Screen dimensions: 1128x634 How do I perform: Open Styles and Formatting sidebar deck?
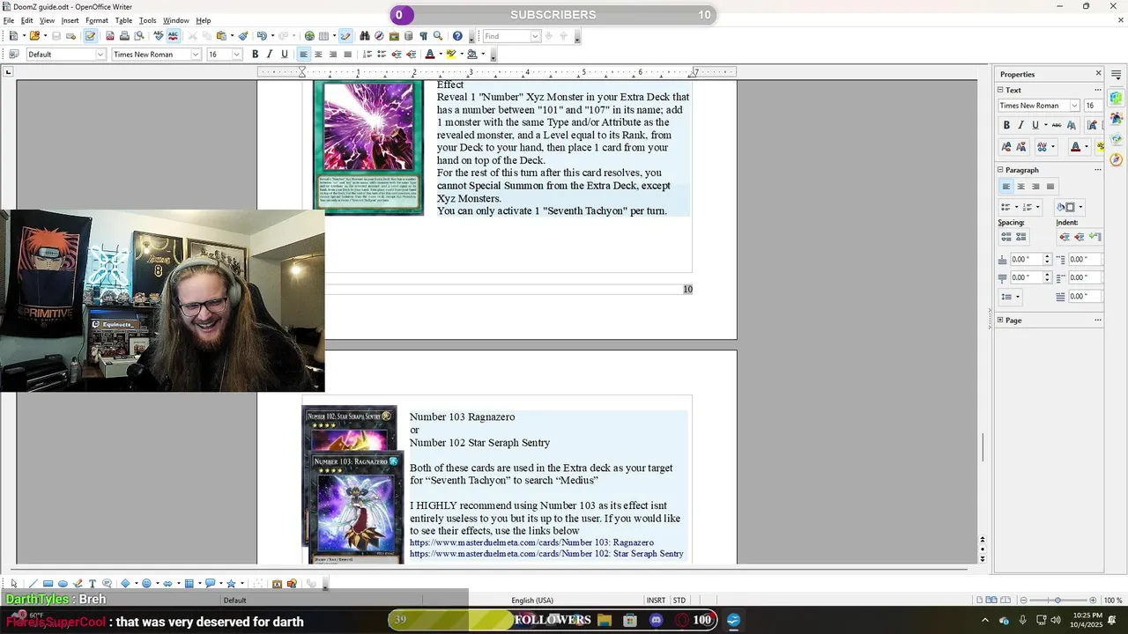1117,118
